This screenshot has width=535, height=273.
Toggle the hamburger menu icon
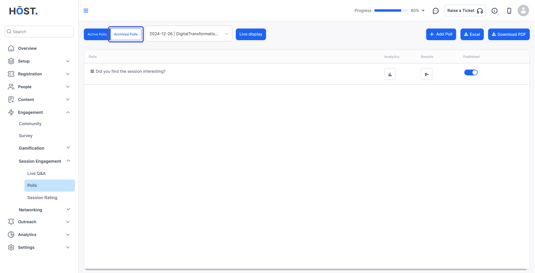[x=86, y=11]
